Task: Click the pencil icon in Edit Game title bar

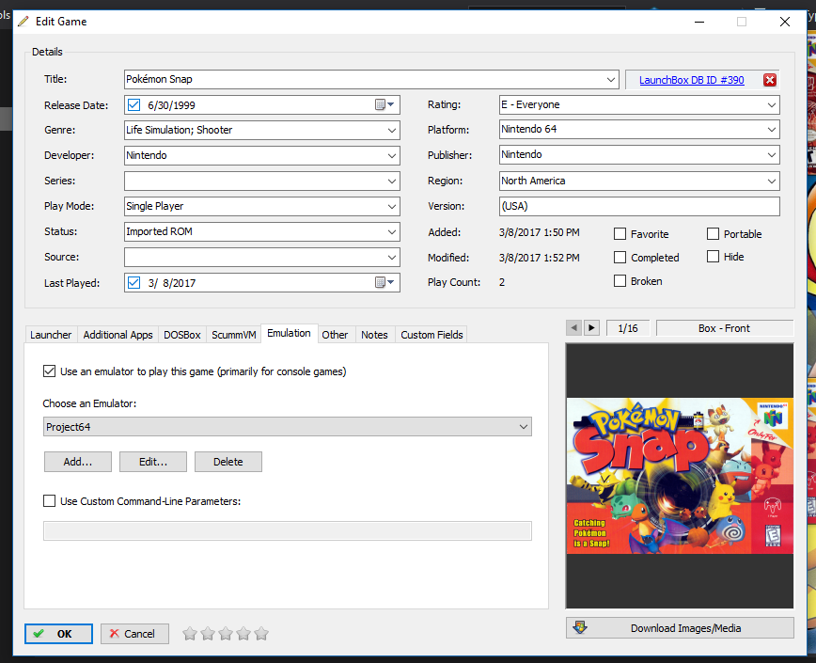Action: pyautogui.click(x=24, y=22)
